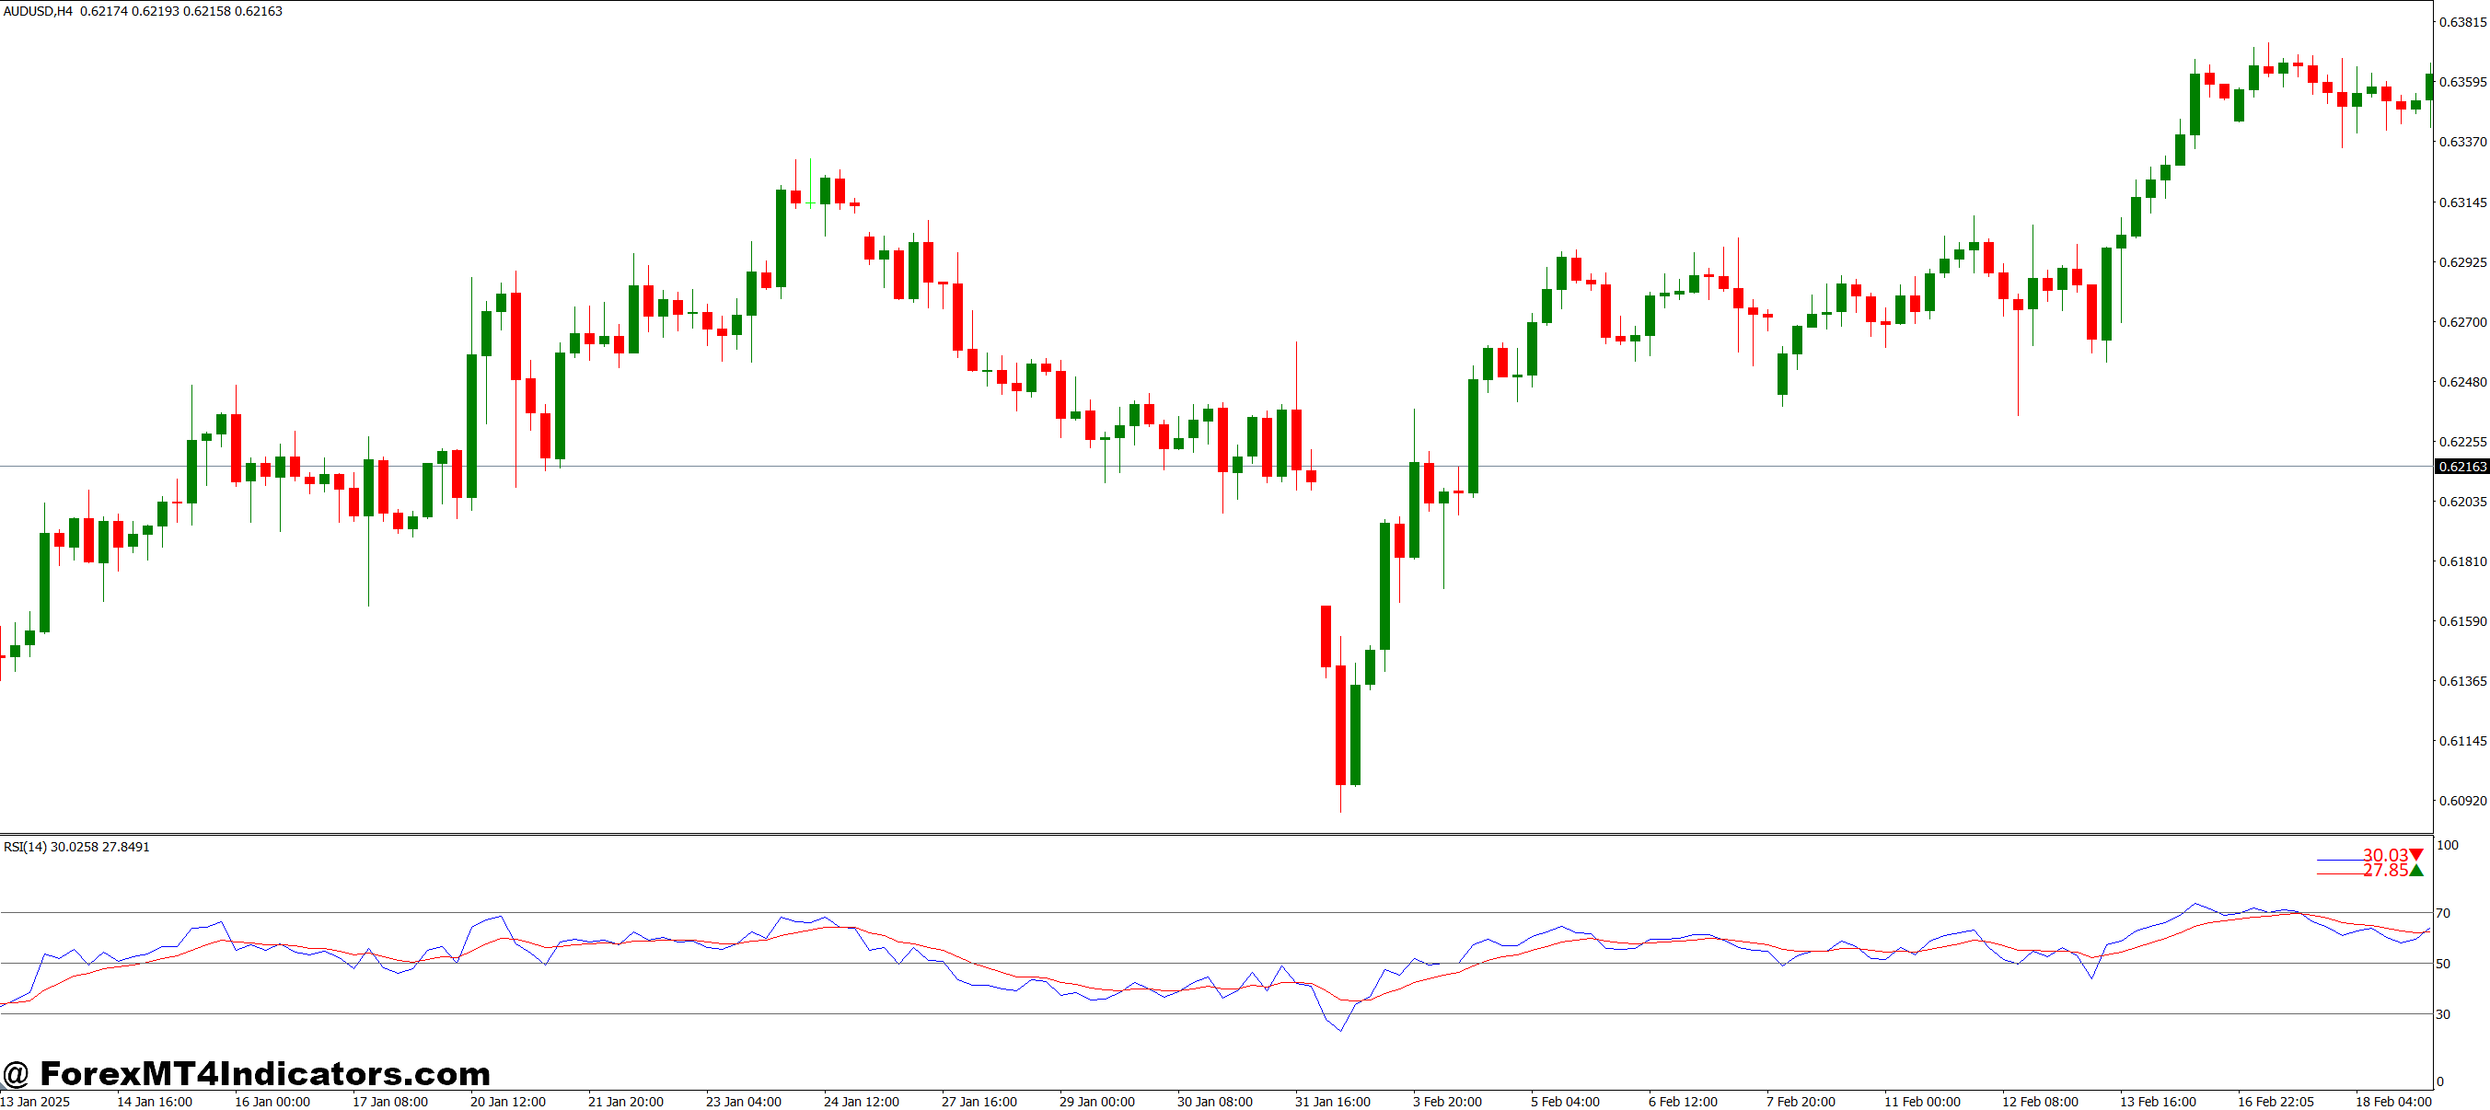Click the 30.03 RSI value readout
Image resolution: width=2490 pixels, height=1110 pixels.
tap(2385, 855)
